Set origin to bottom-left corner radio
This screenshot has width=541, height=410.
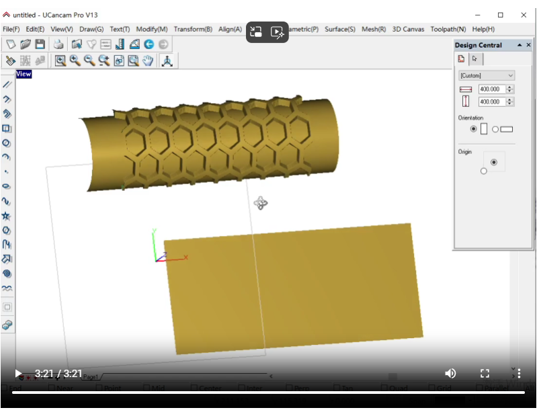pos(483,171)
